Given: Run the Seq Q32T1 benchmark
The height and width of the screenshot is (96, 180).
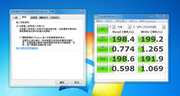Looking at the screenshot, I should pyautogui.click(x=102, y=39).
